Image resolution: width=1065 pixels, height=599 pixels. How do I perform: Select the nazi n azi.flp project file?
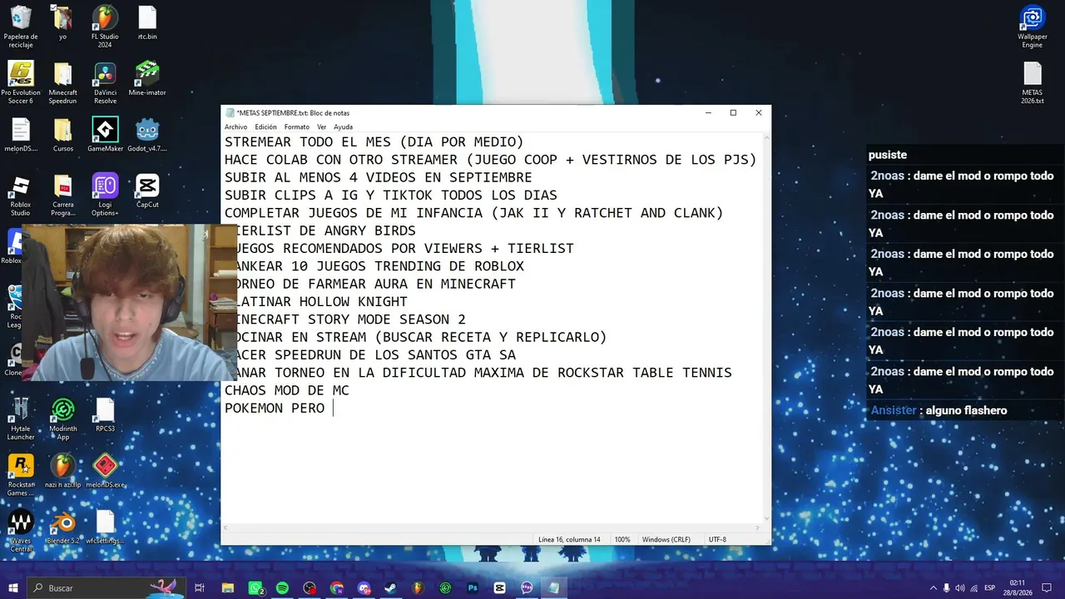(62, 471)
